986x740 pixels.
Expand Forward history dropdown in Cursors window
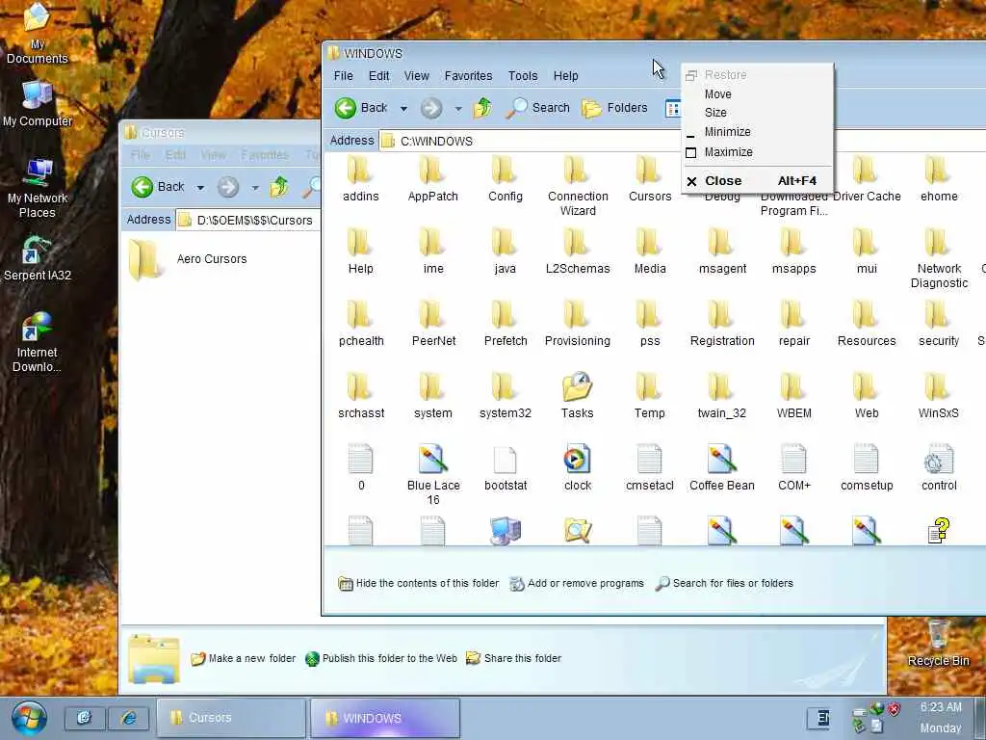(x=255, y=187)
